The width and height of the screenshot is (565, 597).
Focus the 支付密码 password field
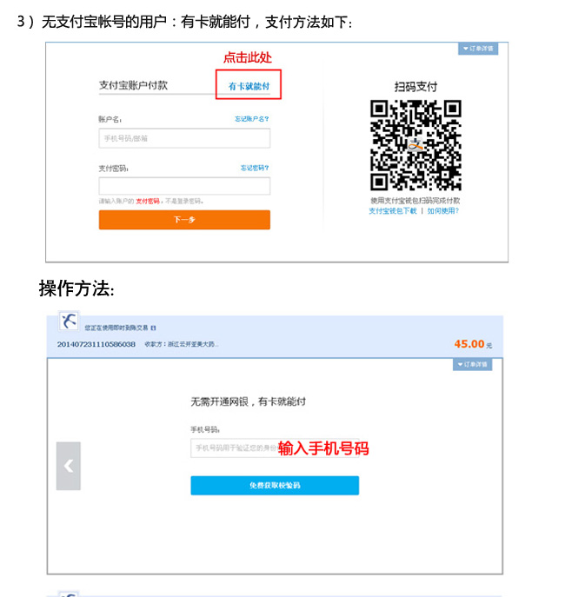click(184, 186)
